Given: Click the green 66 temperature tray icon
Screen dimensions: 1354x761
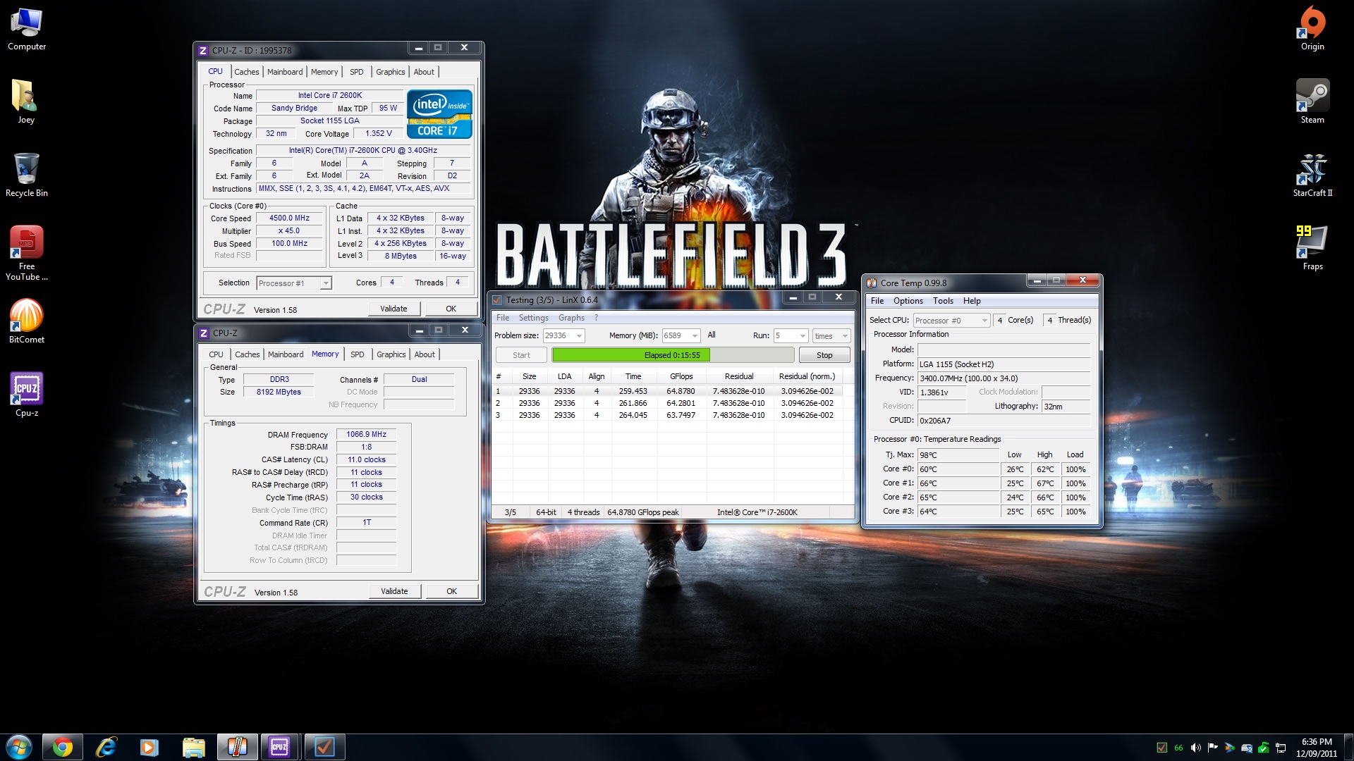Looking at the screenshot, I should pyautogui.click(x=1178, y=748).
